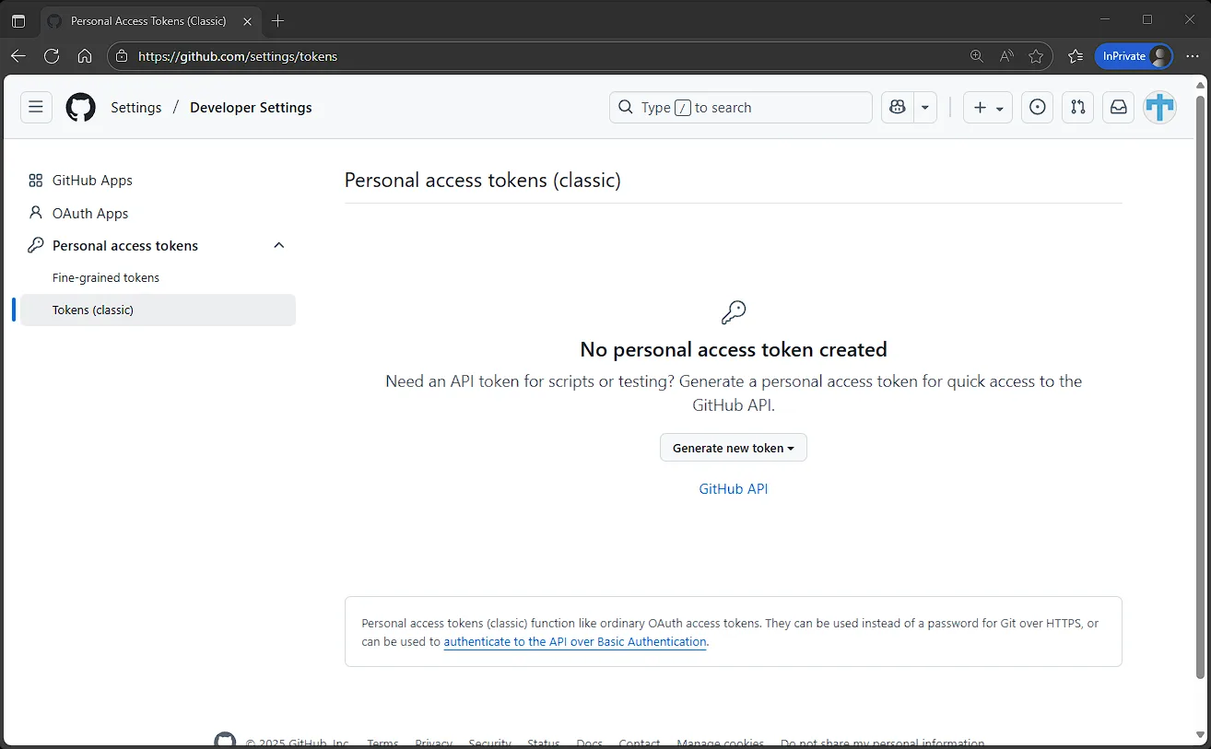Image resolution: width=1211 pixels, height=749 pixels.
Task: Open the notifications inbox icon
Action: [x=1118, y=108]
